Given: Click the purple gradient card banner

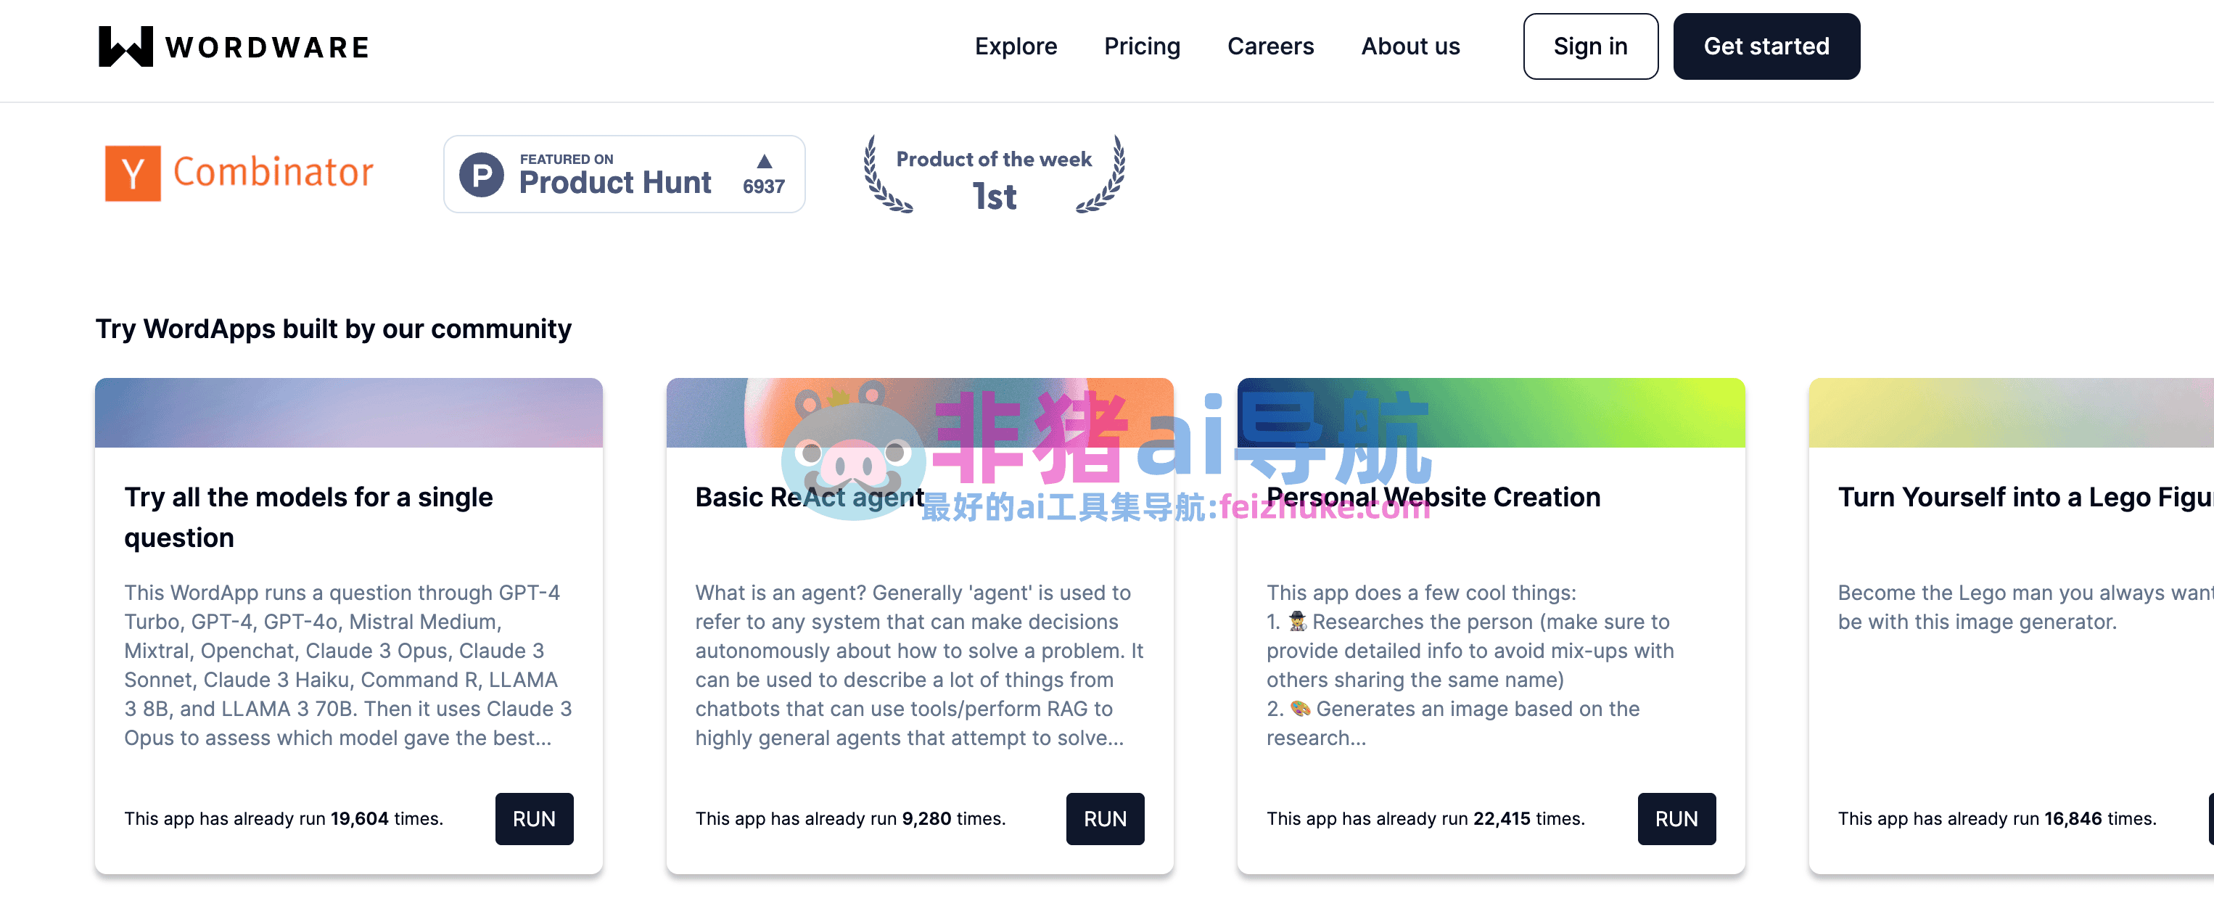Looking at the screenshot, I should 348,413.
